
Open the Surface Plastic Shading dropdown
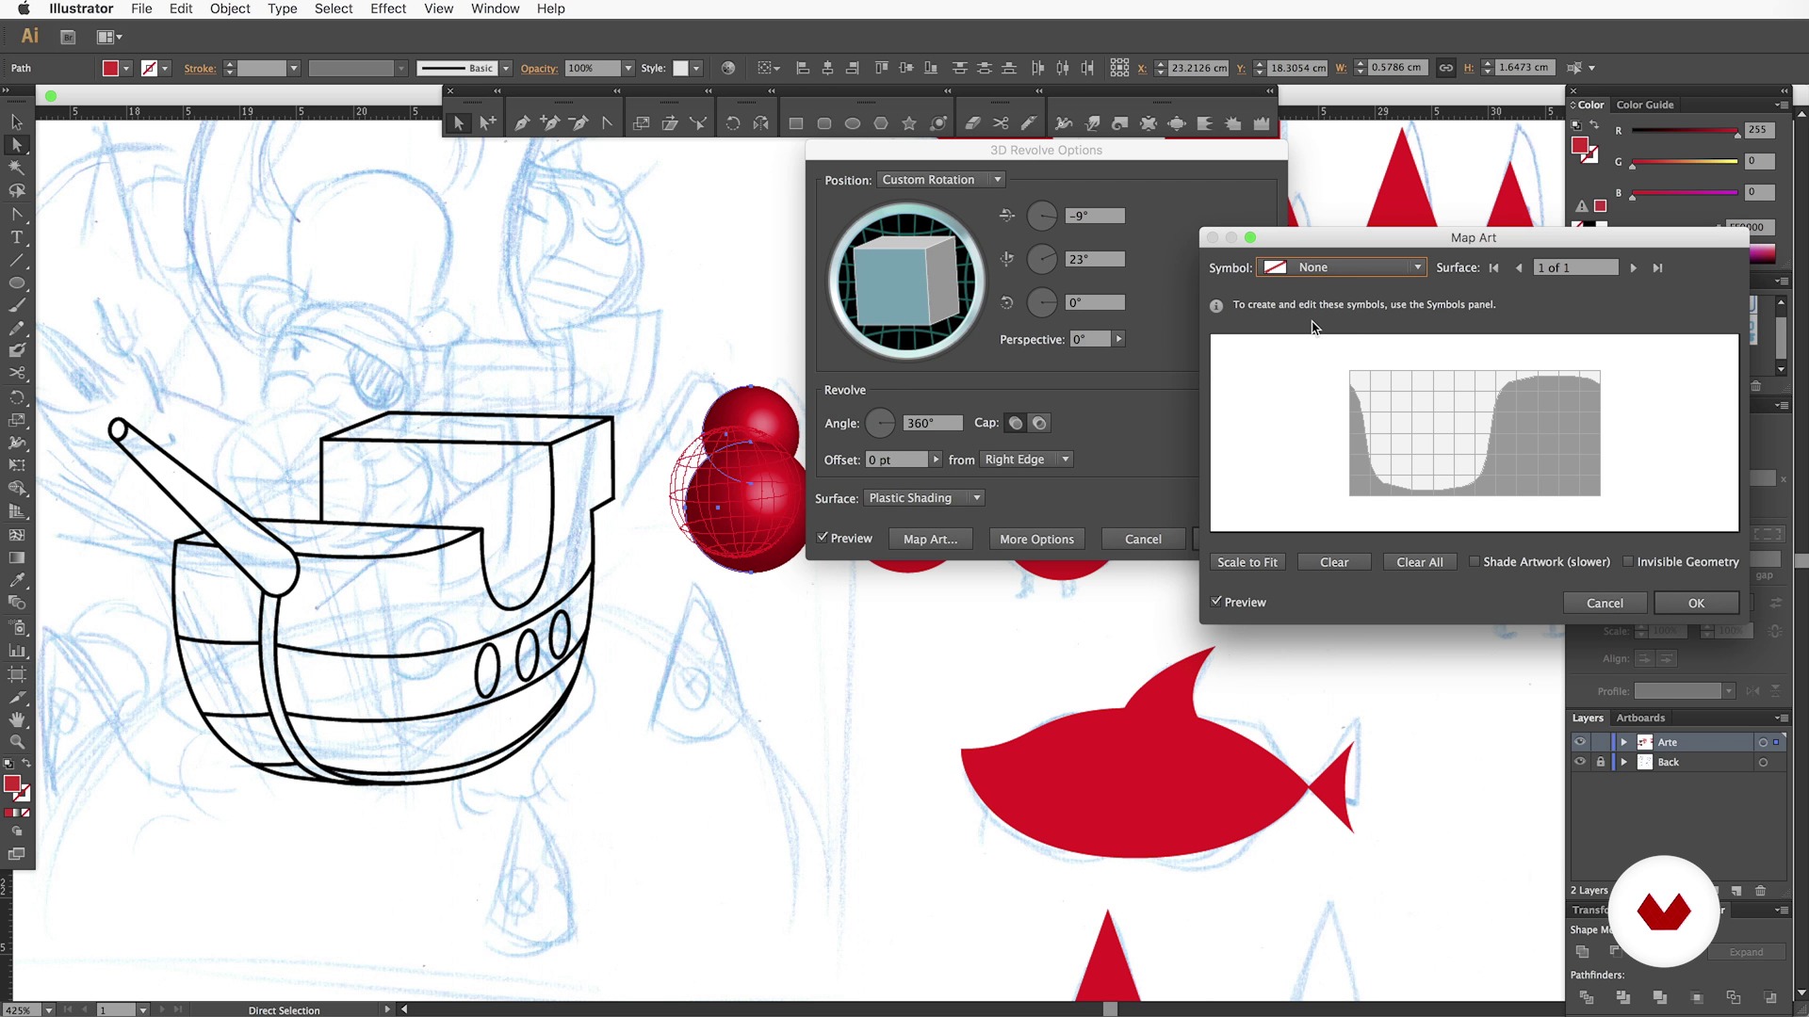924,498
